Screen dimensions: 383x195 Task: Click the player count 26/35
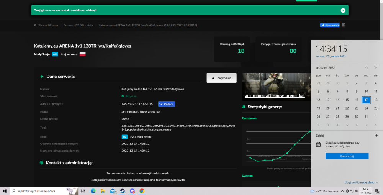pos(125,119)
